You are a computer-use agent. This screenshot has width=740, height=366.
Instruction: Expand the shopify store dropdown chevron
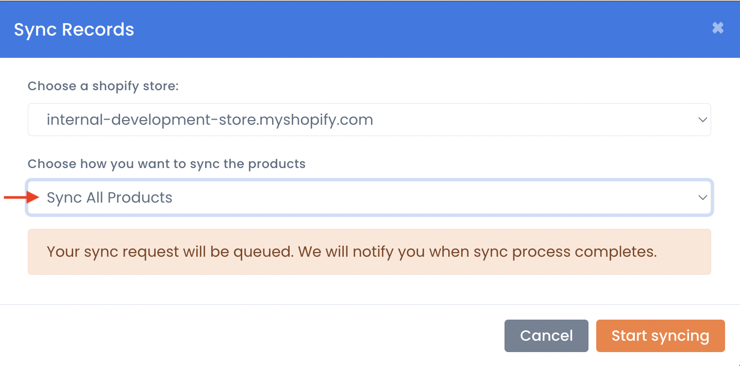[x=702, y=120]
